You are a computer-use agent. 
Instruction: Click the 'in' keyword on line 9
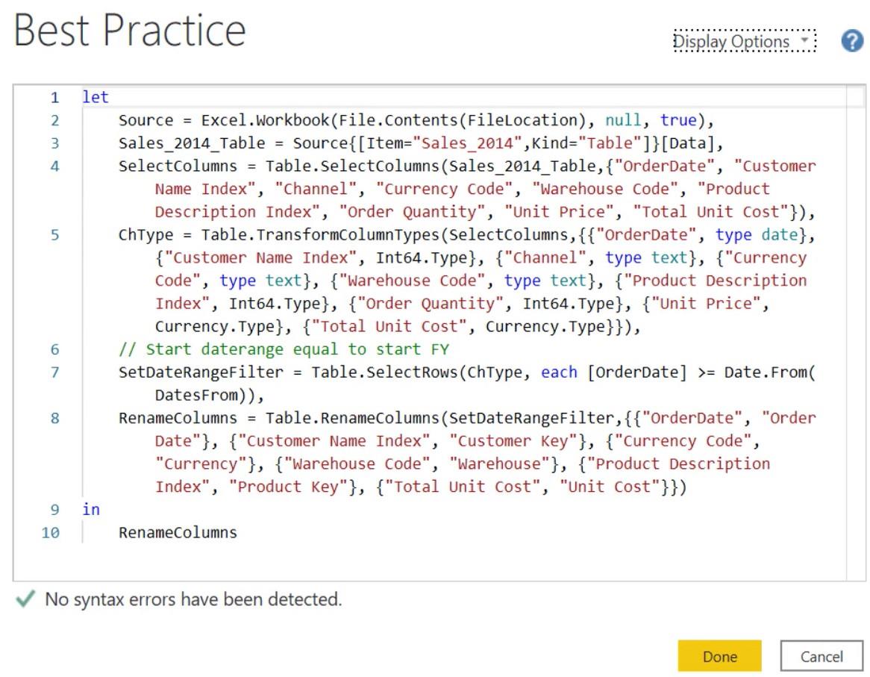91,509
